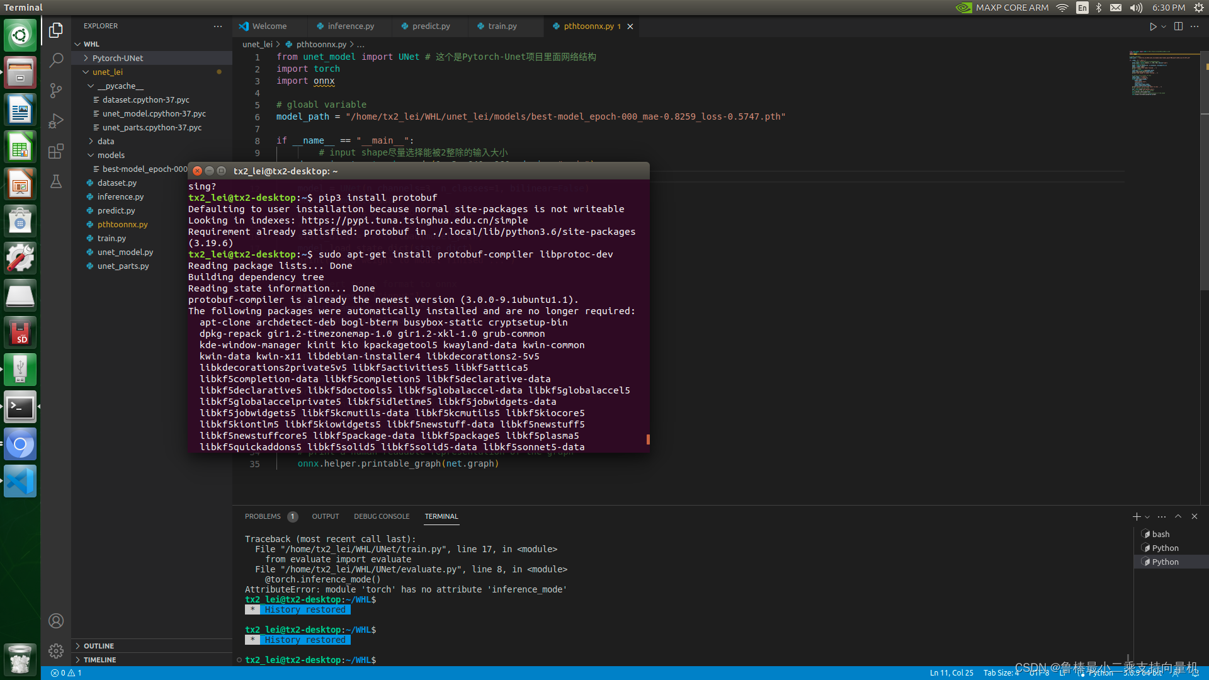Click the train.py file tab

(502, 26)
